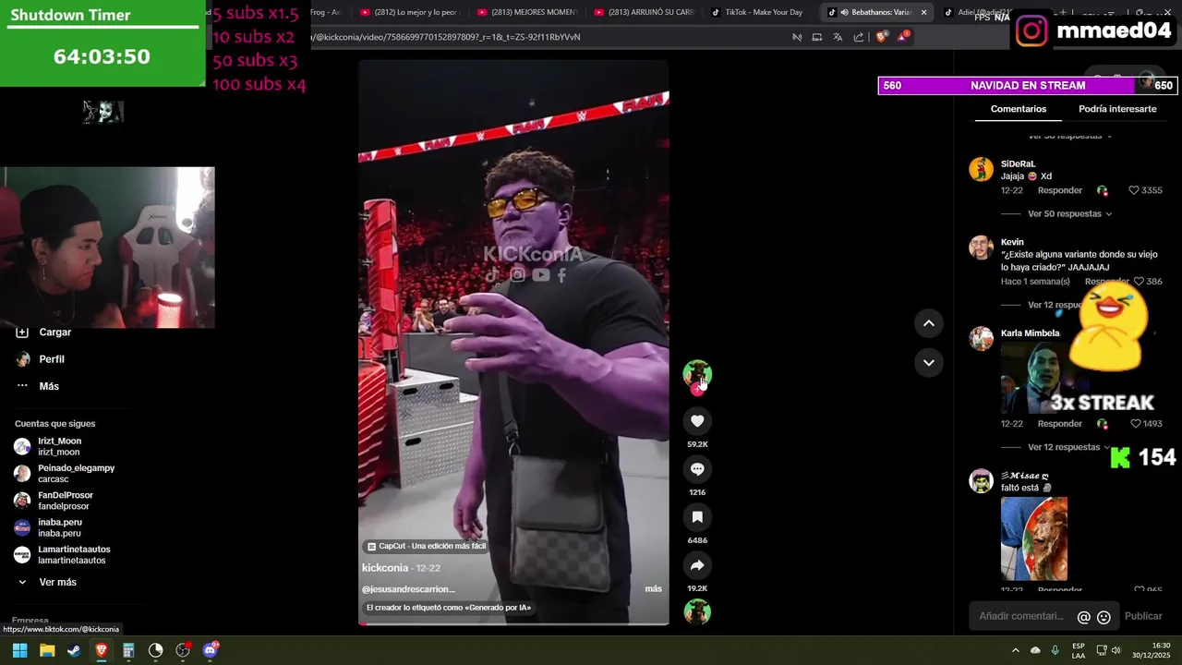
Task: Click the microphone icon in system tray
Action: point(1055,650)
